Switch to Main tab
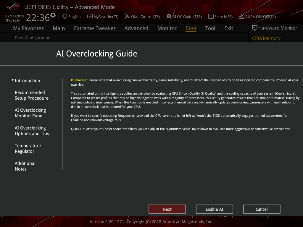This screenshot has height=227, width=303. point(59,28)
